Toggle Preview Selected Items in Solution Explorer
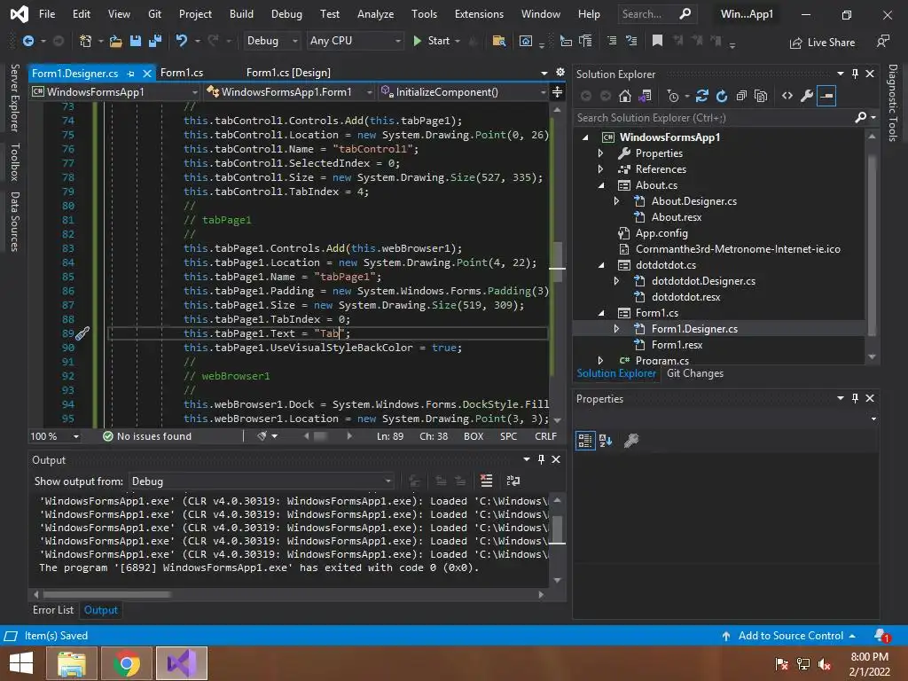The image size is (908, 681). pos(826,96)
